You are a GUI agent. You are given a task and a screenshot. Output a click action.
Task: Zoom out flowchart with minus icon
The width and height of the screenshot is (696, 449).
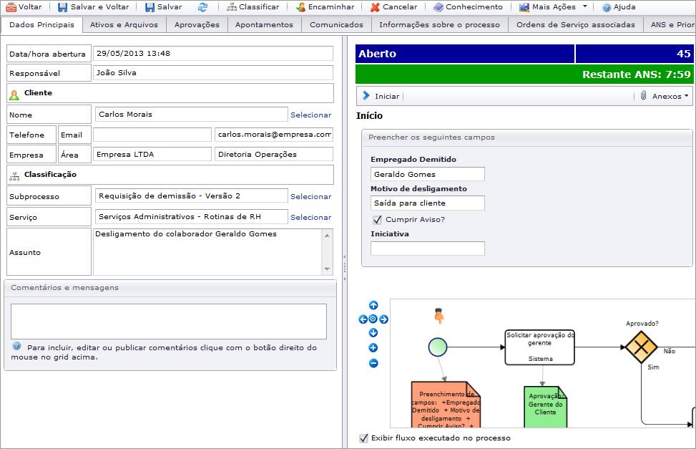(373, 363)
